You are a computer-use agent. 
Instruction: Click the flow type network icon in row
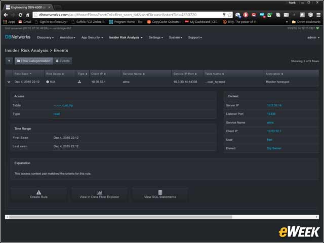tap(79, 82)
